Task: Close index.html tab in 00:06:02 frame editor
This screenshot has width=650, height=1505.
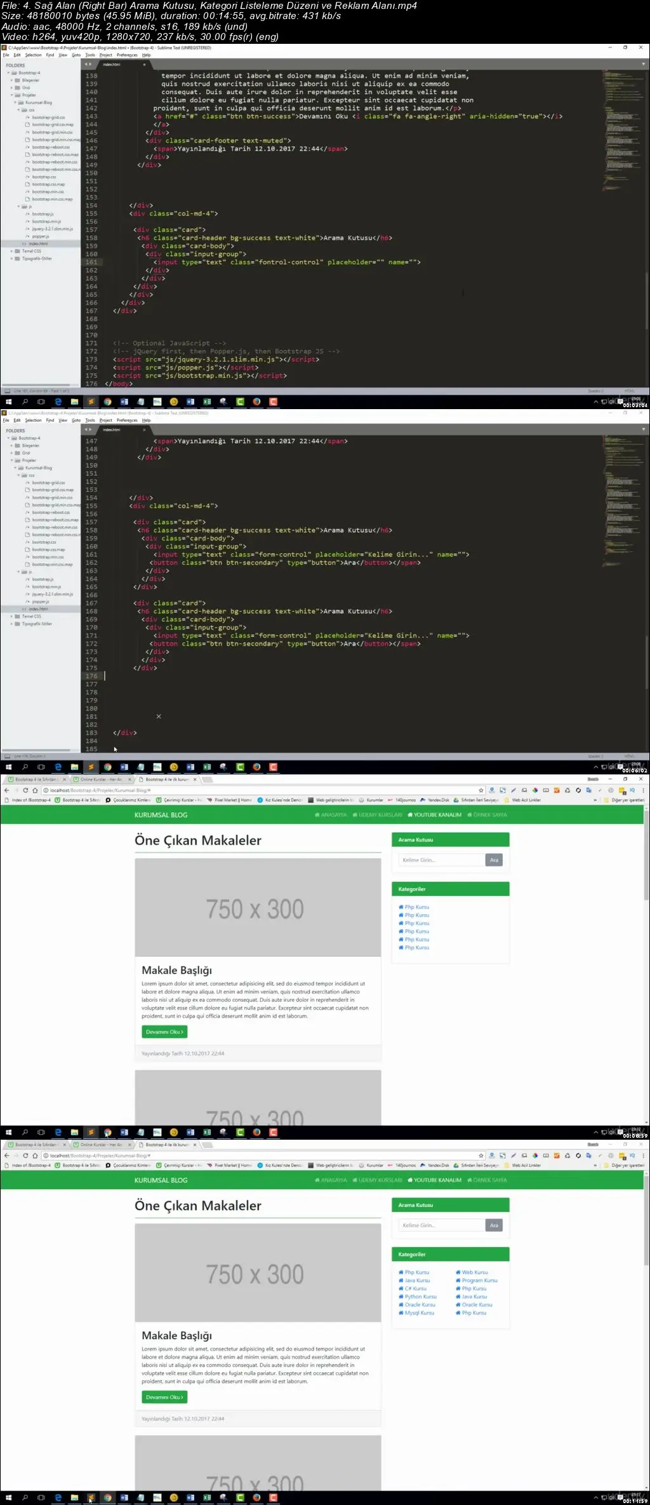Action: tap(144, 429)
